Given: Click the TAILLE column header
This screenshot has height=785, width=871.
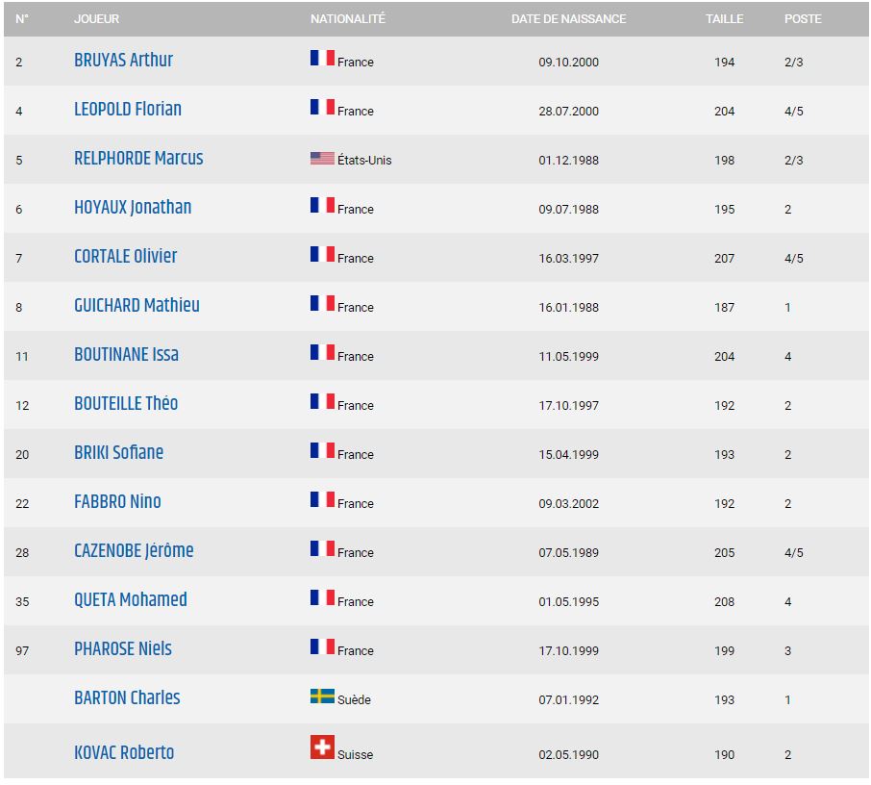Looking at the screenshot, I should coord(724,19).
